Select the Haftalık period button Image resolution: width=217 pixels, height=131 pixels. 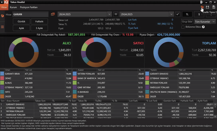[39, 21]
